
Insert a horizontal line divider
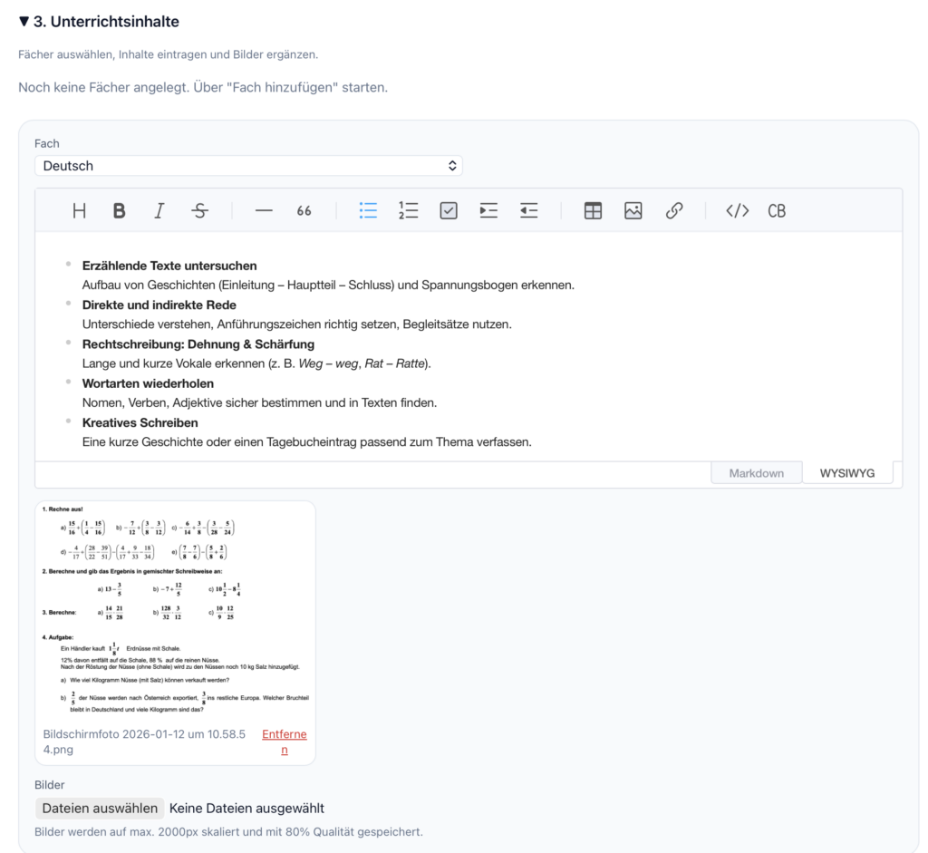[x=264, y=211]
